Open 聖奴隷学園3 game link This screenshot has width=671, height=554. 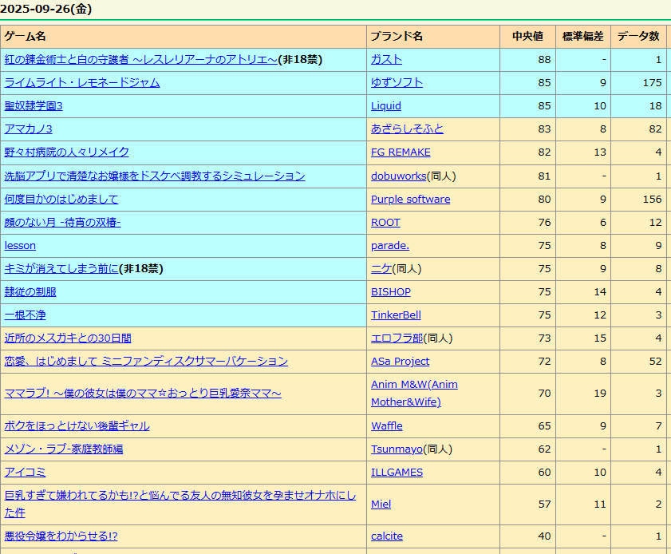(x=34, y=105)
